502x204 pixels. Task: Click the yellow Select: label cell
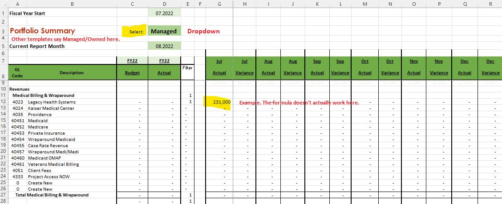click(132, 32)
